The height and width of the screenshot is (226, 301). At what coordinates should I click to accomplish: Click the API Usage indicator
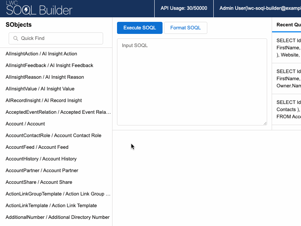click(184, 8)
